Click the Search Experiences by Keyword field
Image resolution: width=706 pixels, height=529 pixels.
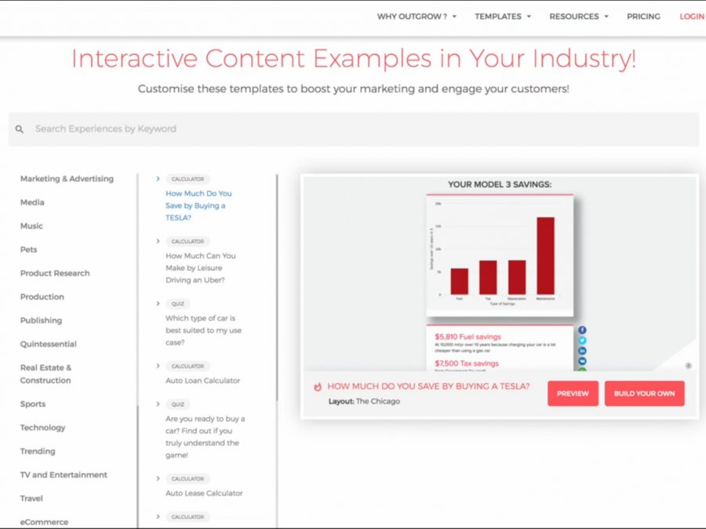click(353, 129)
